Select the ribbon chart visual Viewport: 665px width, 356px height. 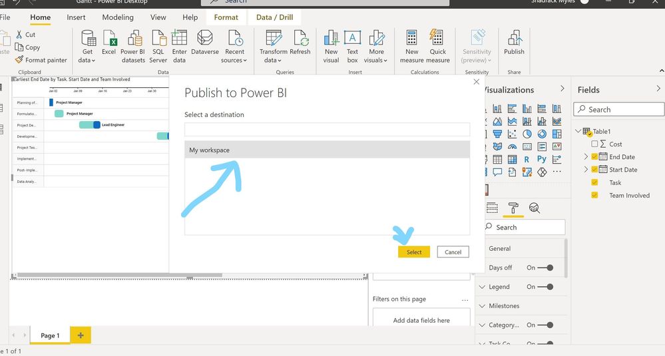[x=557, y=122]
